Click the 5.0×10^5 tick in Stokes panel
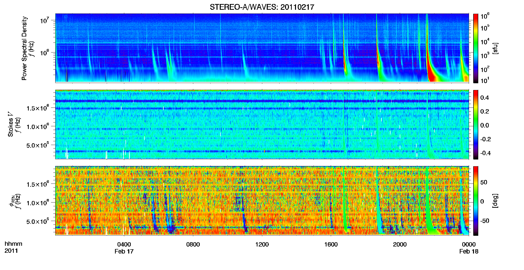 [x=38, y=145]
